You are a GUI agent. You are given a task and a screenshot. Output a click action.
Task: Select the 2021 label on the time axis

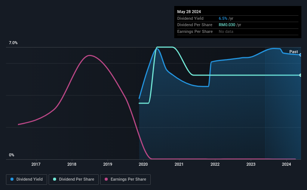[x=179, y=164]
